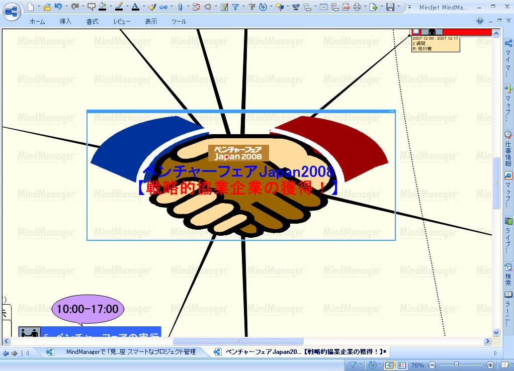Apply line color with pen tool
This screenshot has width=514, height=371.
pos(119,7)
